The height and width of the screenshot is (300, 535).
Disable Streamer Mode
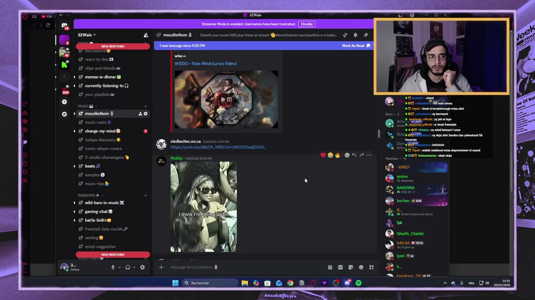click(307, 24)
